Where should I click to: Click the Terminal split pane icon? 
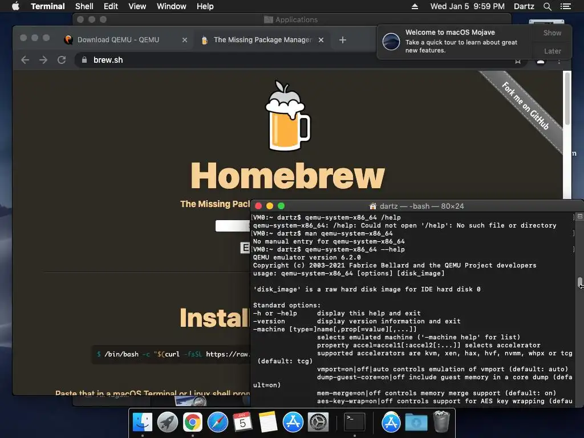click(579, 216)
